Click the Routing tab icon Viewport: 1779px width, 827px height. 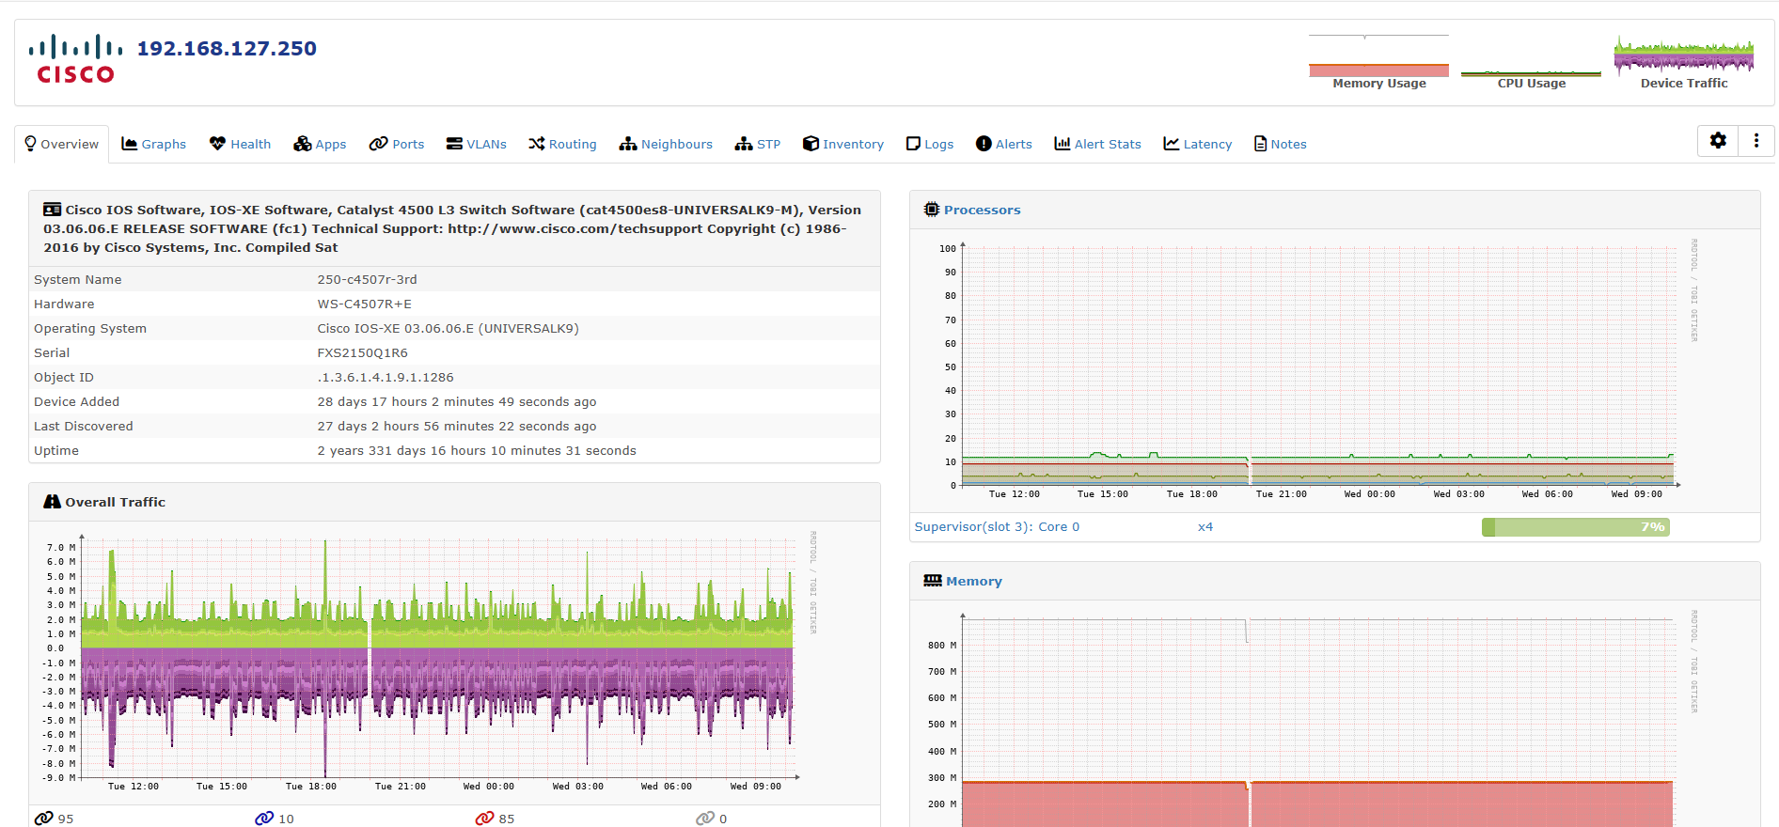[537, 144]
